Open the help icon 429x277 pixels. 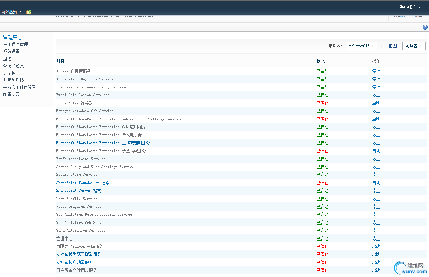coord(425,27)
